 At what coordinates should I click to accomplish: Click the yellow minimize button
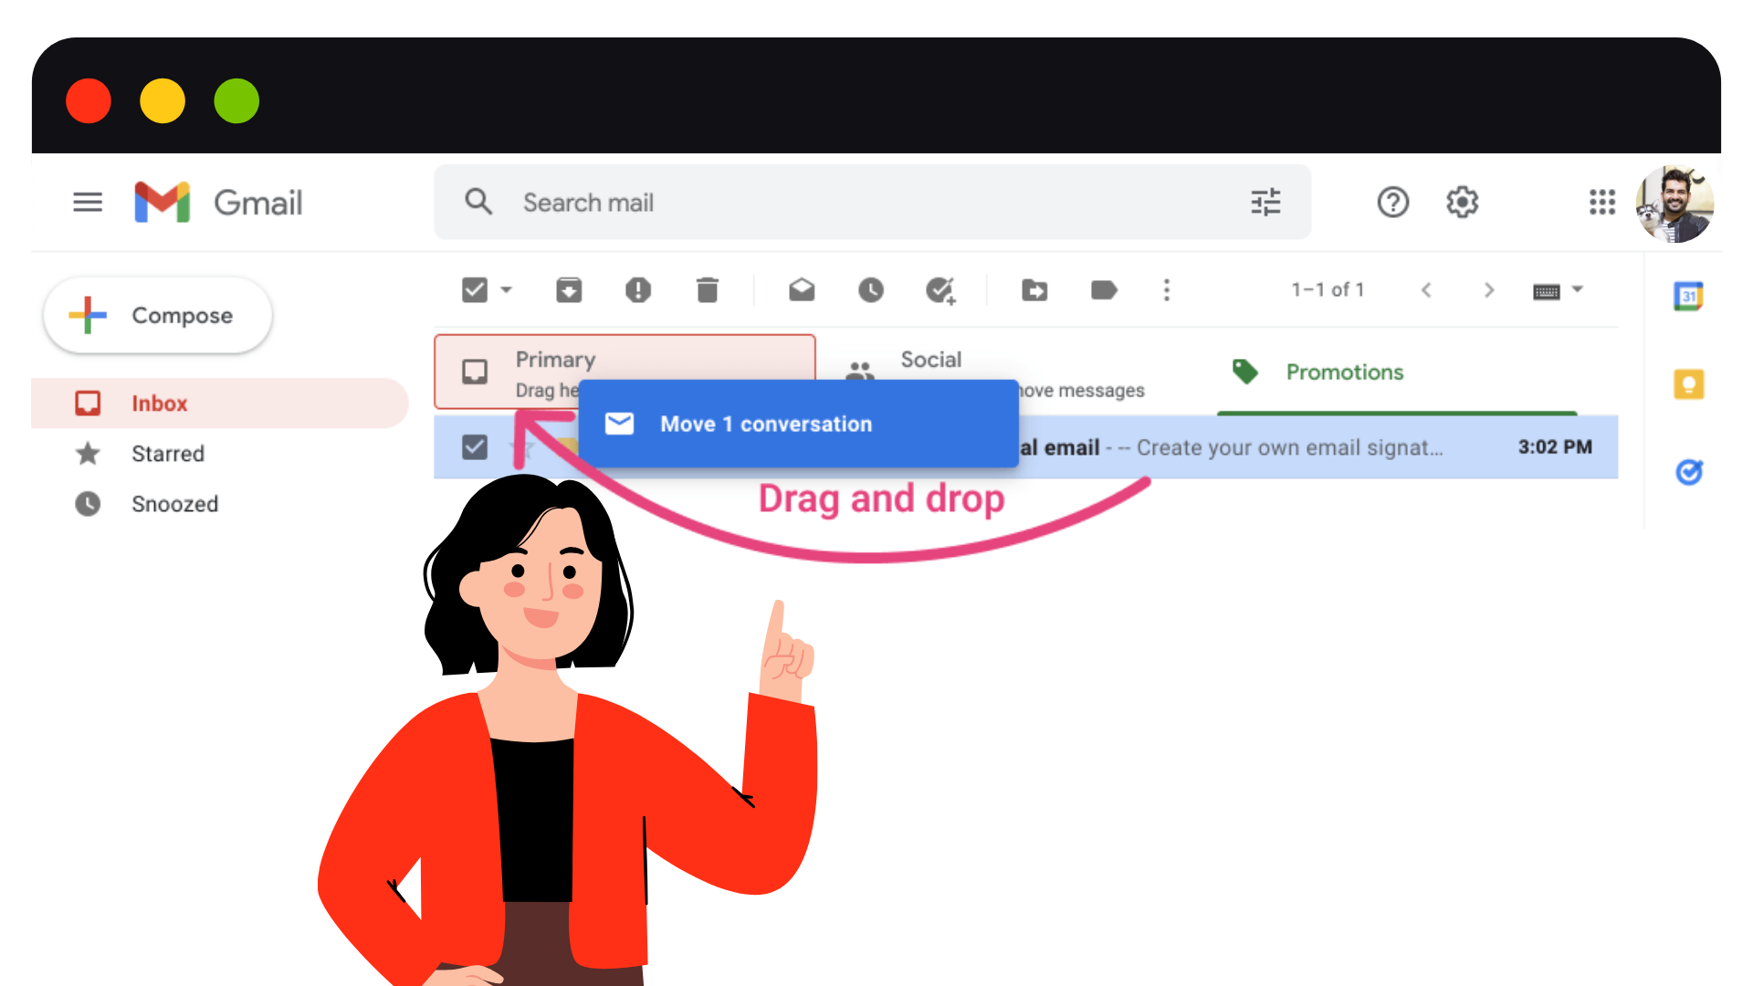click(x=163, y=100)
